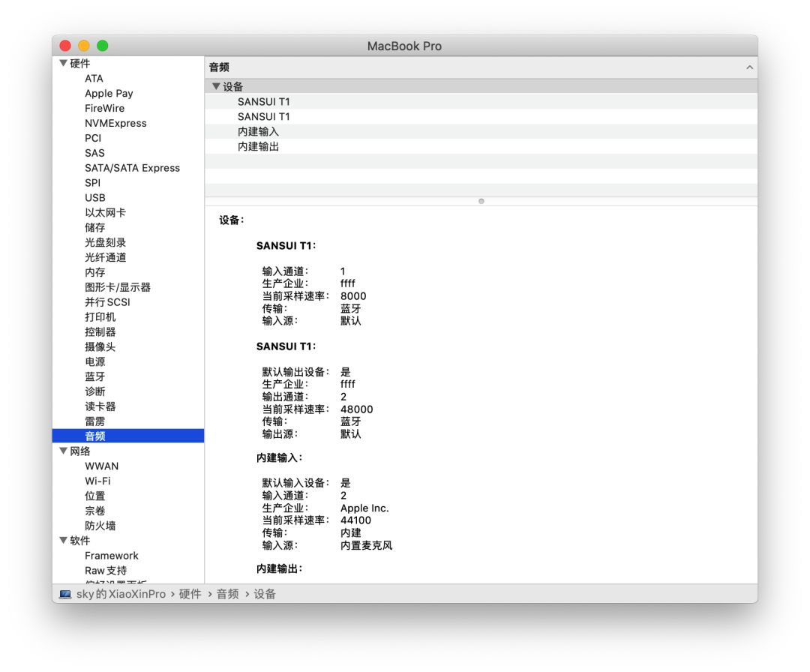Open 防火墙 sidebar item
This screenshot has width=810, height=672.
pyautogui.click(x=100, y=526)
